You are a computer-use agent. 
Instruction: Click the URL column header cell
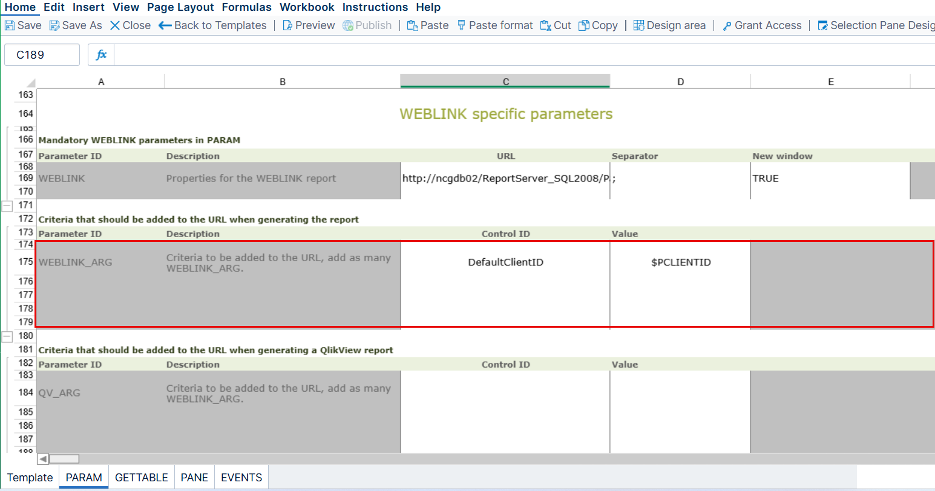(x=505, y=156)
